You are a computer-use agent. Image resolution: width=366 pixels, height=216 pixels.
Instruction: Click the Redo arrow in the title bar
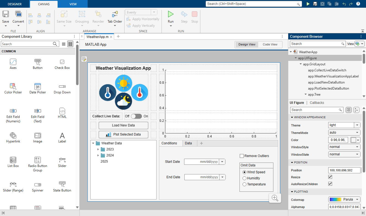(351, 4)
